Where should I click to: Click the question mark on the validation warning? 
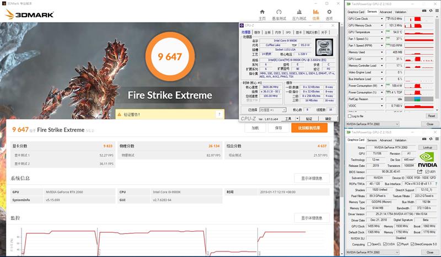pos(220,114)
